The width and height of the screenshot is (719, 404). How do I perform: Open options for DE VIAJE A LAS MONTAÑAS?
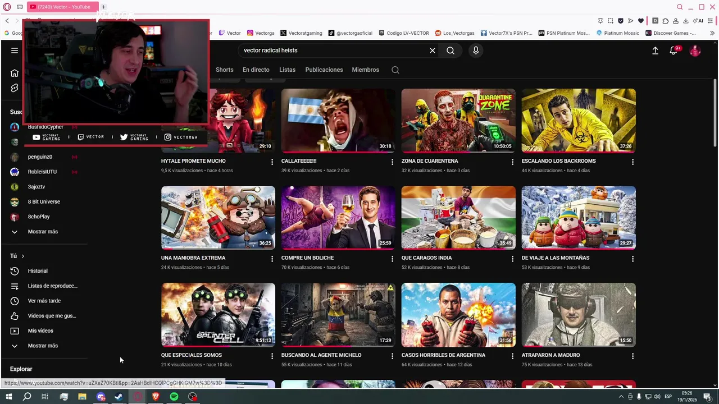[632, 259]
